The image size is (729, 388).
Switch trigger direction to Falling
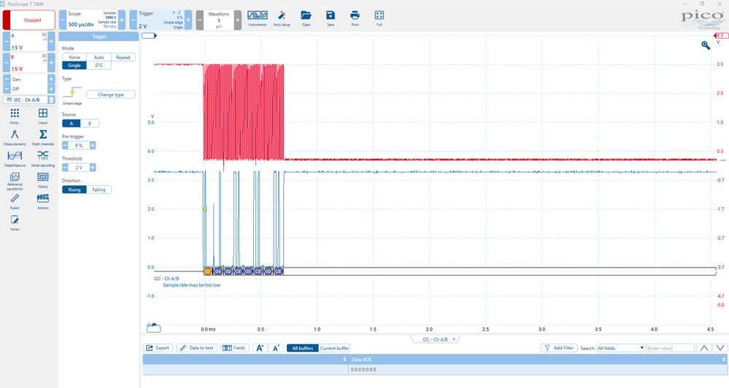coord(99,190)
